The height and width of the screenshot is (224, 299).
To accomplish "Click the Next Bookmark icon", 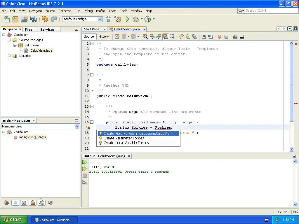I will (x=188, y=37).
